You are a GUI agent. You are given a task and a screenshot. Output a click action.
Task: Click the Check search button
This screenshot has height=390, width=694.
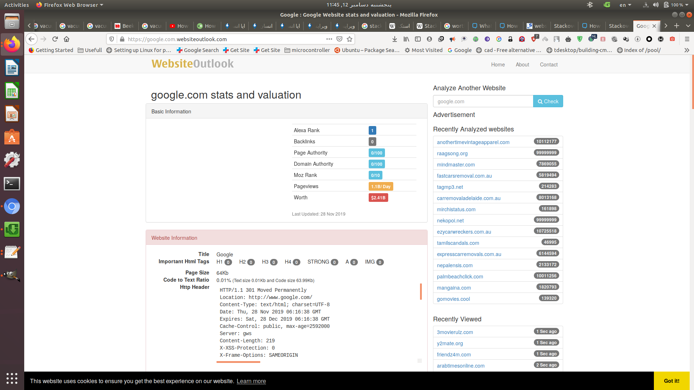coord(548,101)
